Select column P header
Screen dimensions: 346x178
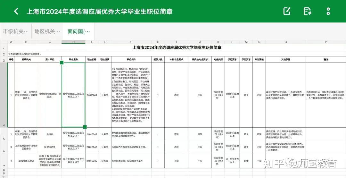click(326, 42)
